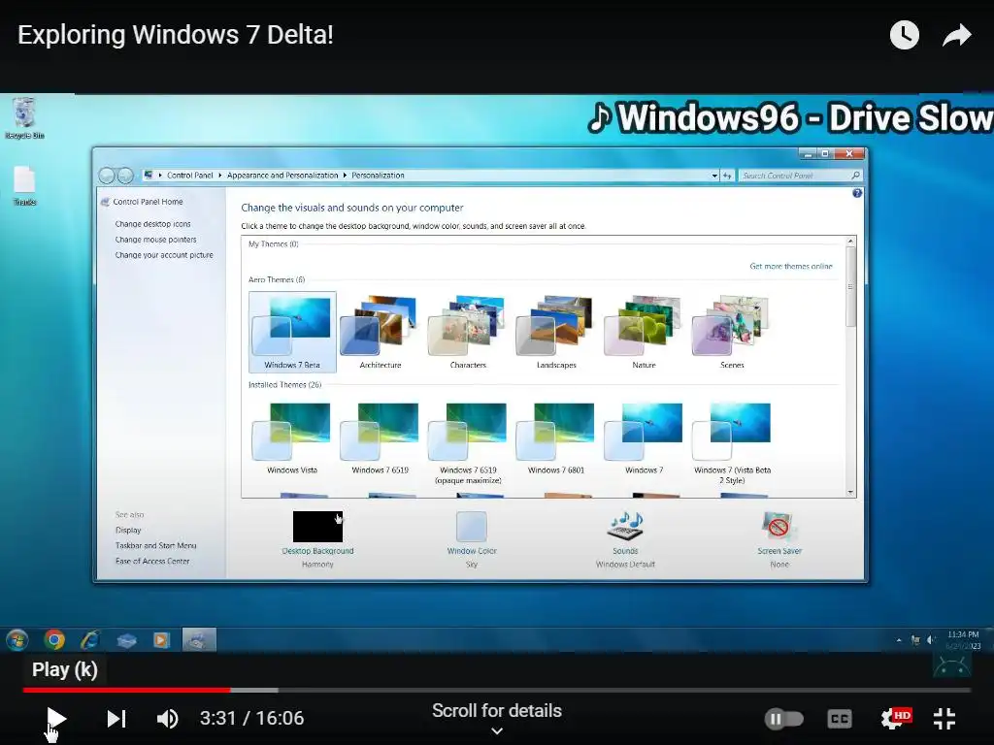Click theme list scrollbar up arrow
Image resolution: width=994 pixels, height=745 pixels.
[x=850, y=242]
